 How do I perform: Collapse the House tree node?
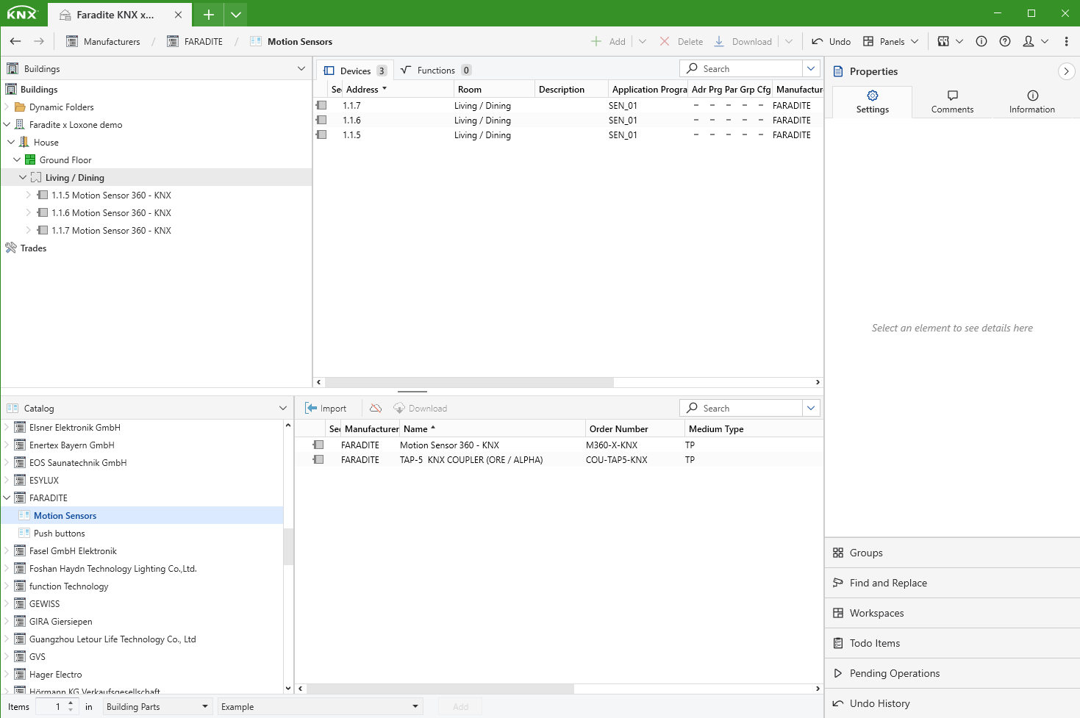(11, 142)
